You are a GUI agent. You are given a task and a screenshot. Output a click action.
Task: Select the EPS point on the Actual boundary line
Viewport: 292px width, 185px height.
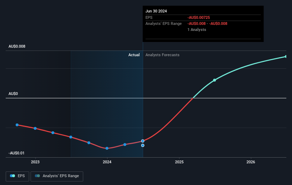143,141
